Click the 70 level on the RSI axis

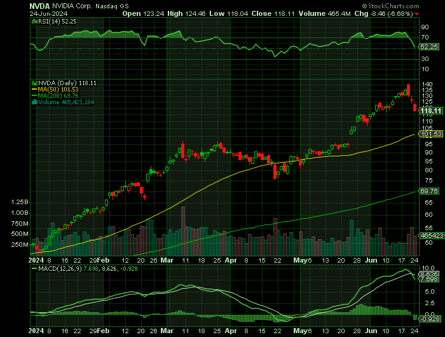pyautogui.click(x=425, y=38)
